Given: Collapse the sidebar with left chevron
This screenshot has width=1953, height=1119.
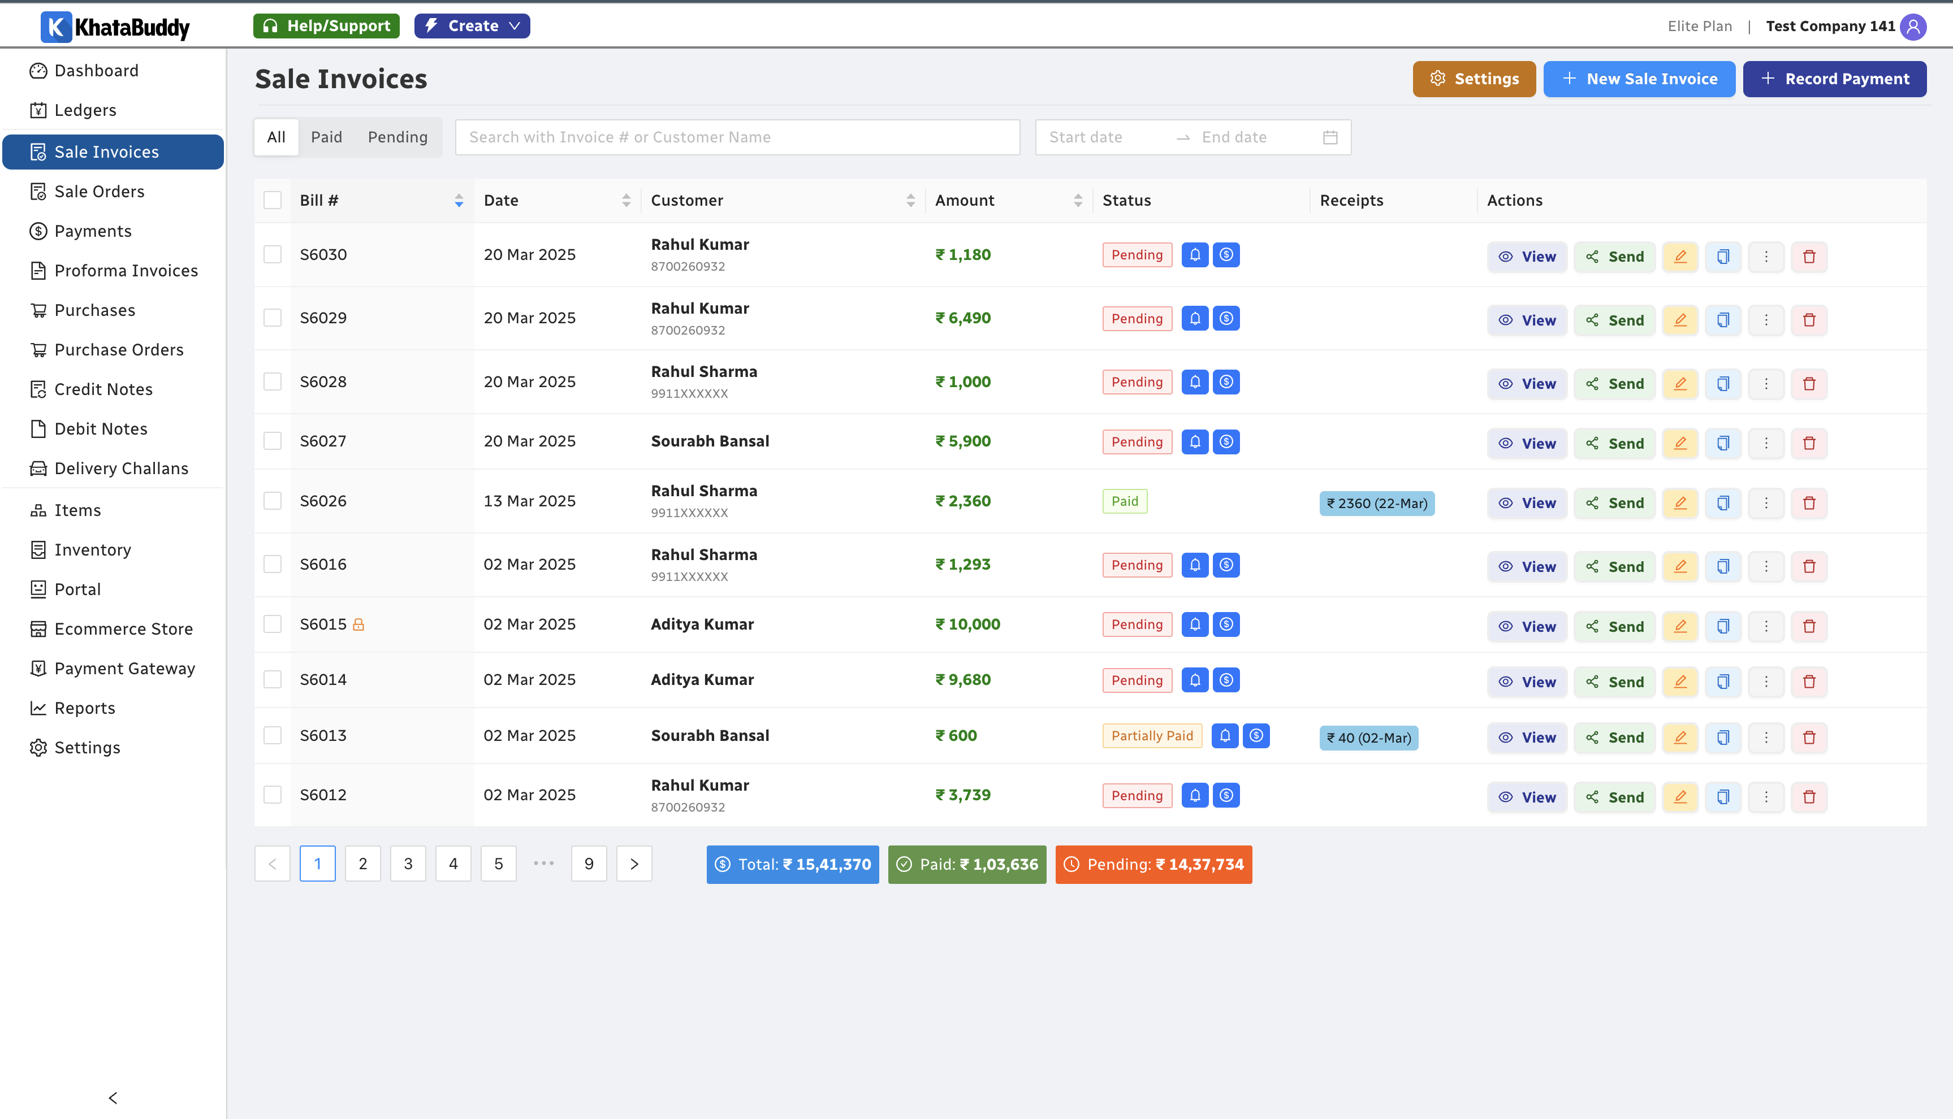Looking at the screenshot, I should tap(113, 1098).
